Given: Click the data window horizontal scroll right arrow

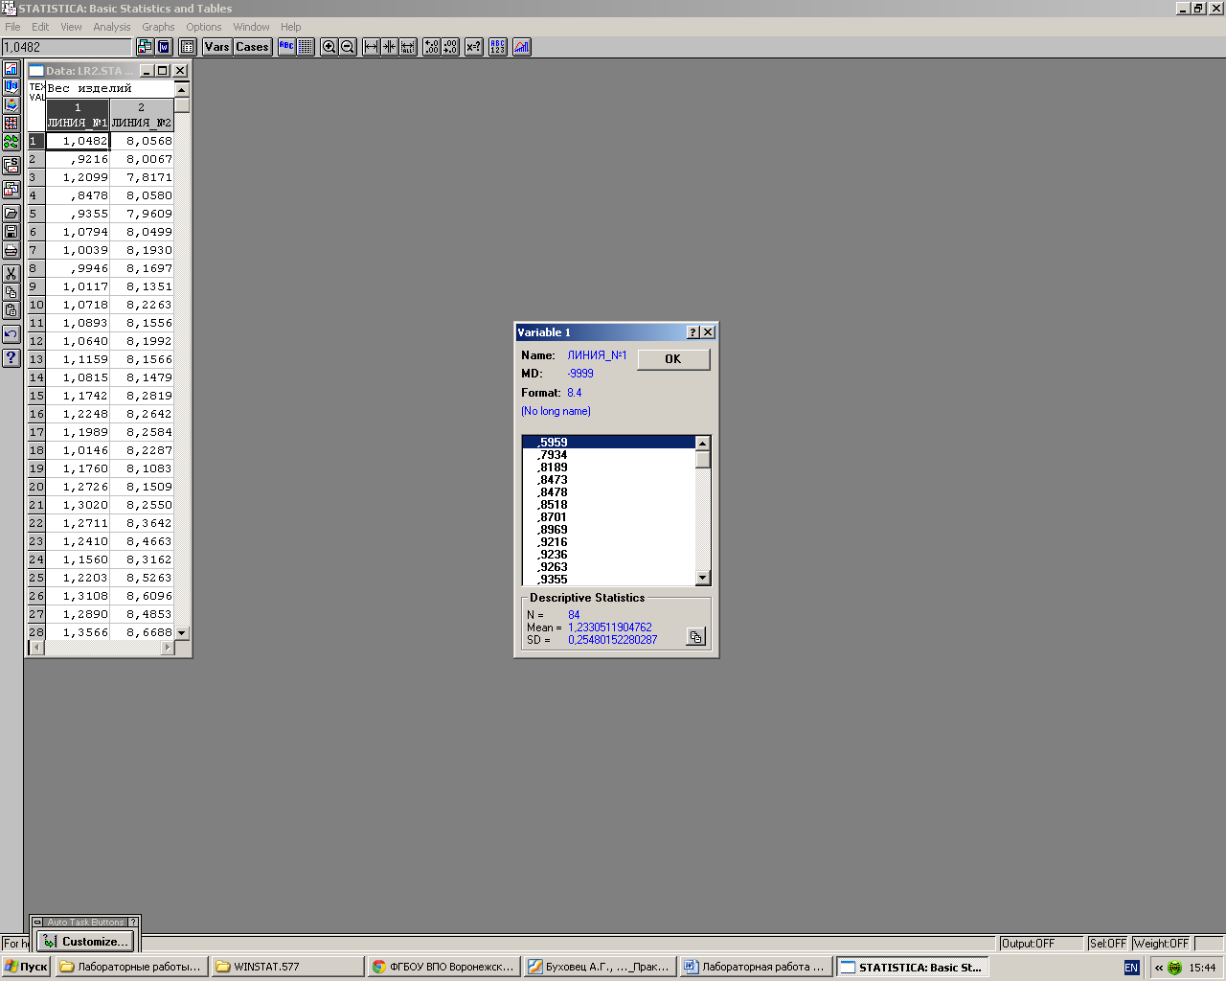Looking at the screenshot, I should pos(168,648).
